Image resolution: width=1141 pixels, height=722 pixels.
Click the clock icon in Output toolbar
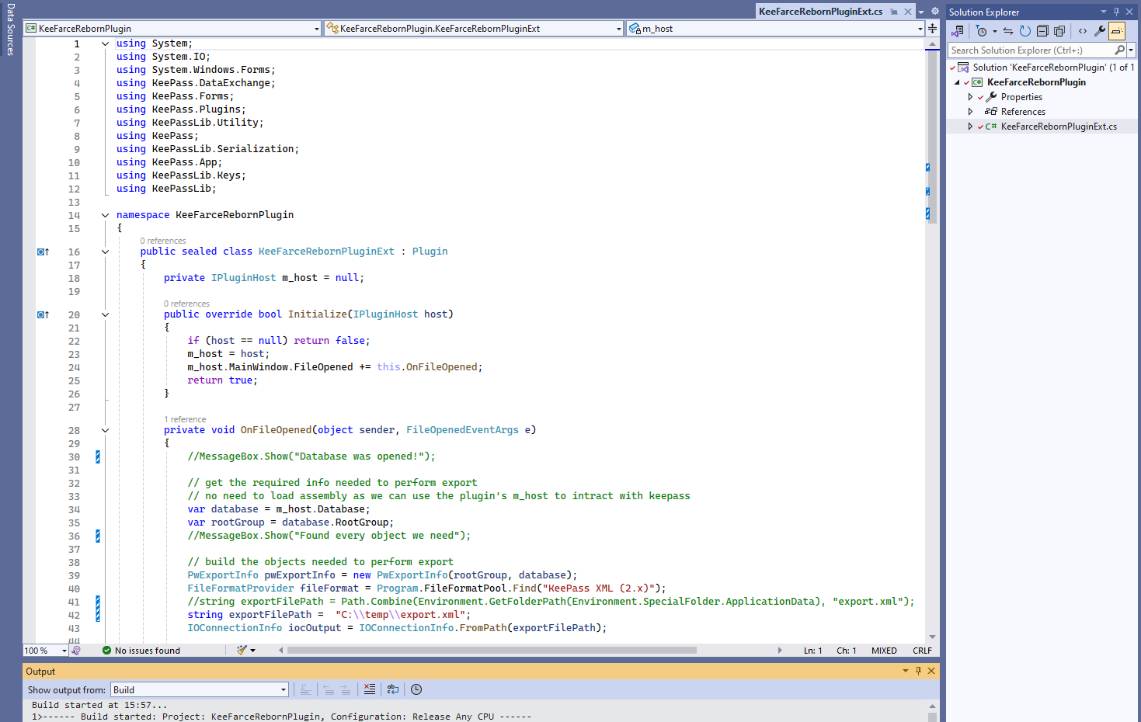coord(416,689)
